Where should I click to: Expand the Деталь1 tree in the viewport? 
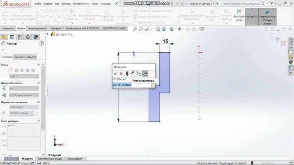48,34
